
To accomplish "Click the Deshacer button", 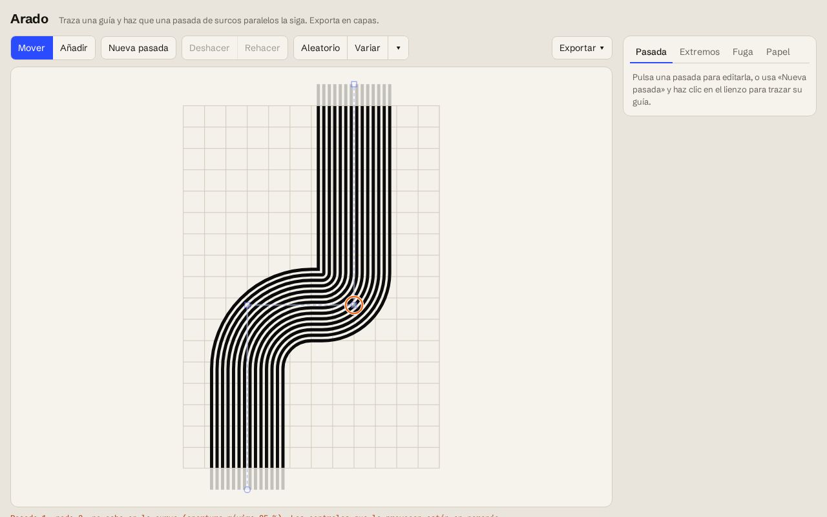I will pos(209,48).
